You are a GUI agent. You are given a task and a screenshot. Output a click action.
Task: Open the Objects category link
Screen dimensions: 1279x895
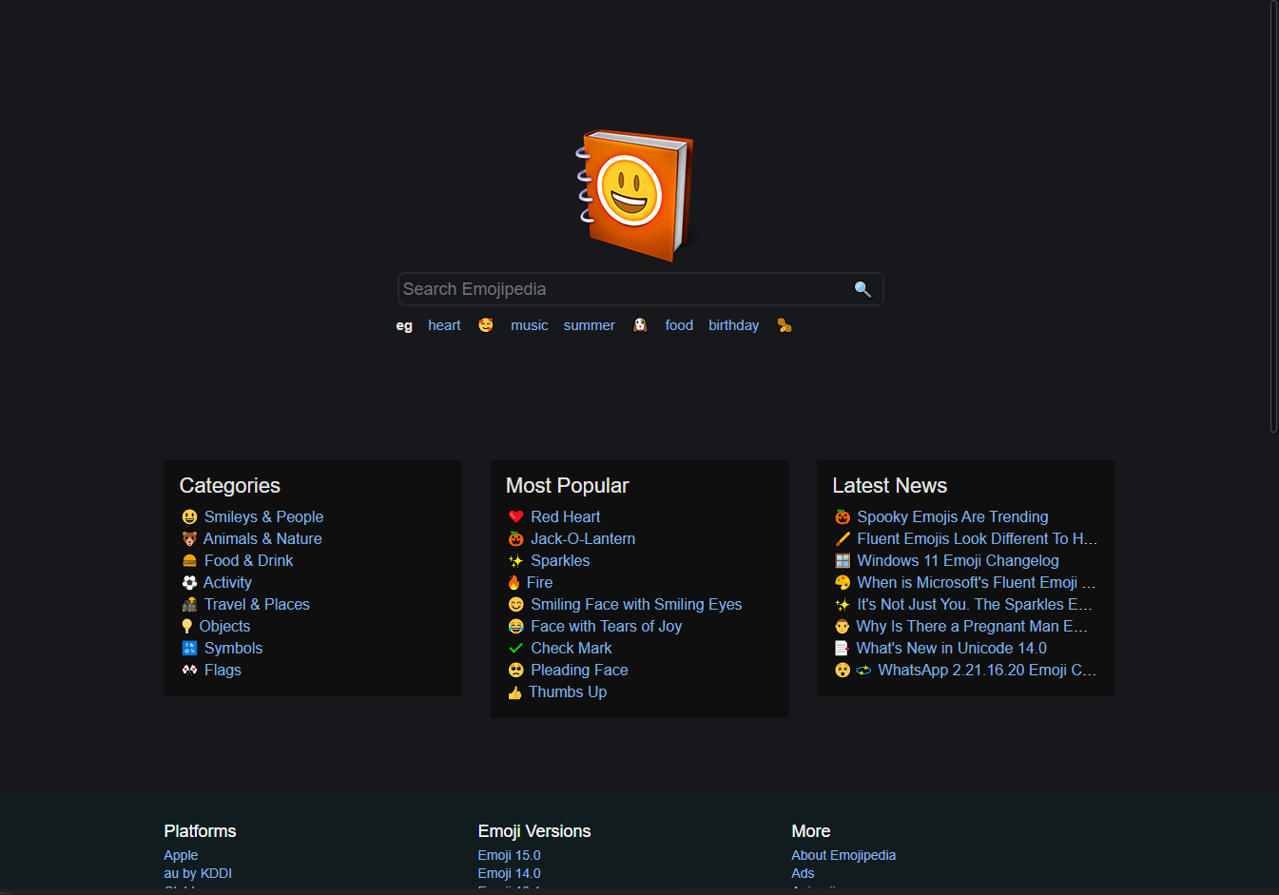(x=224, y=627)
